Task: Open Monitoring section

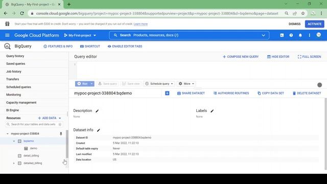Action: (x=14, y=95)
